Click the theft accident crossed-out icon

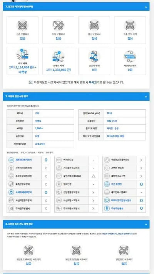click(59, 25)
